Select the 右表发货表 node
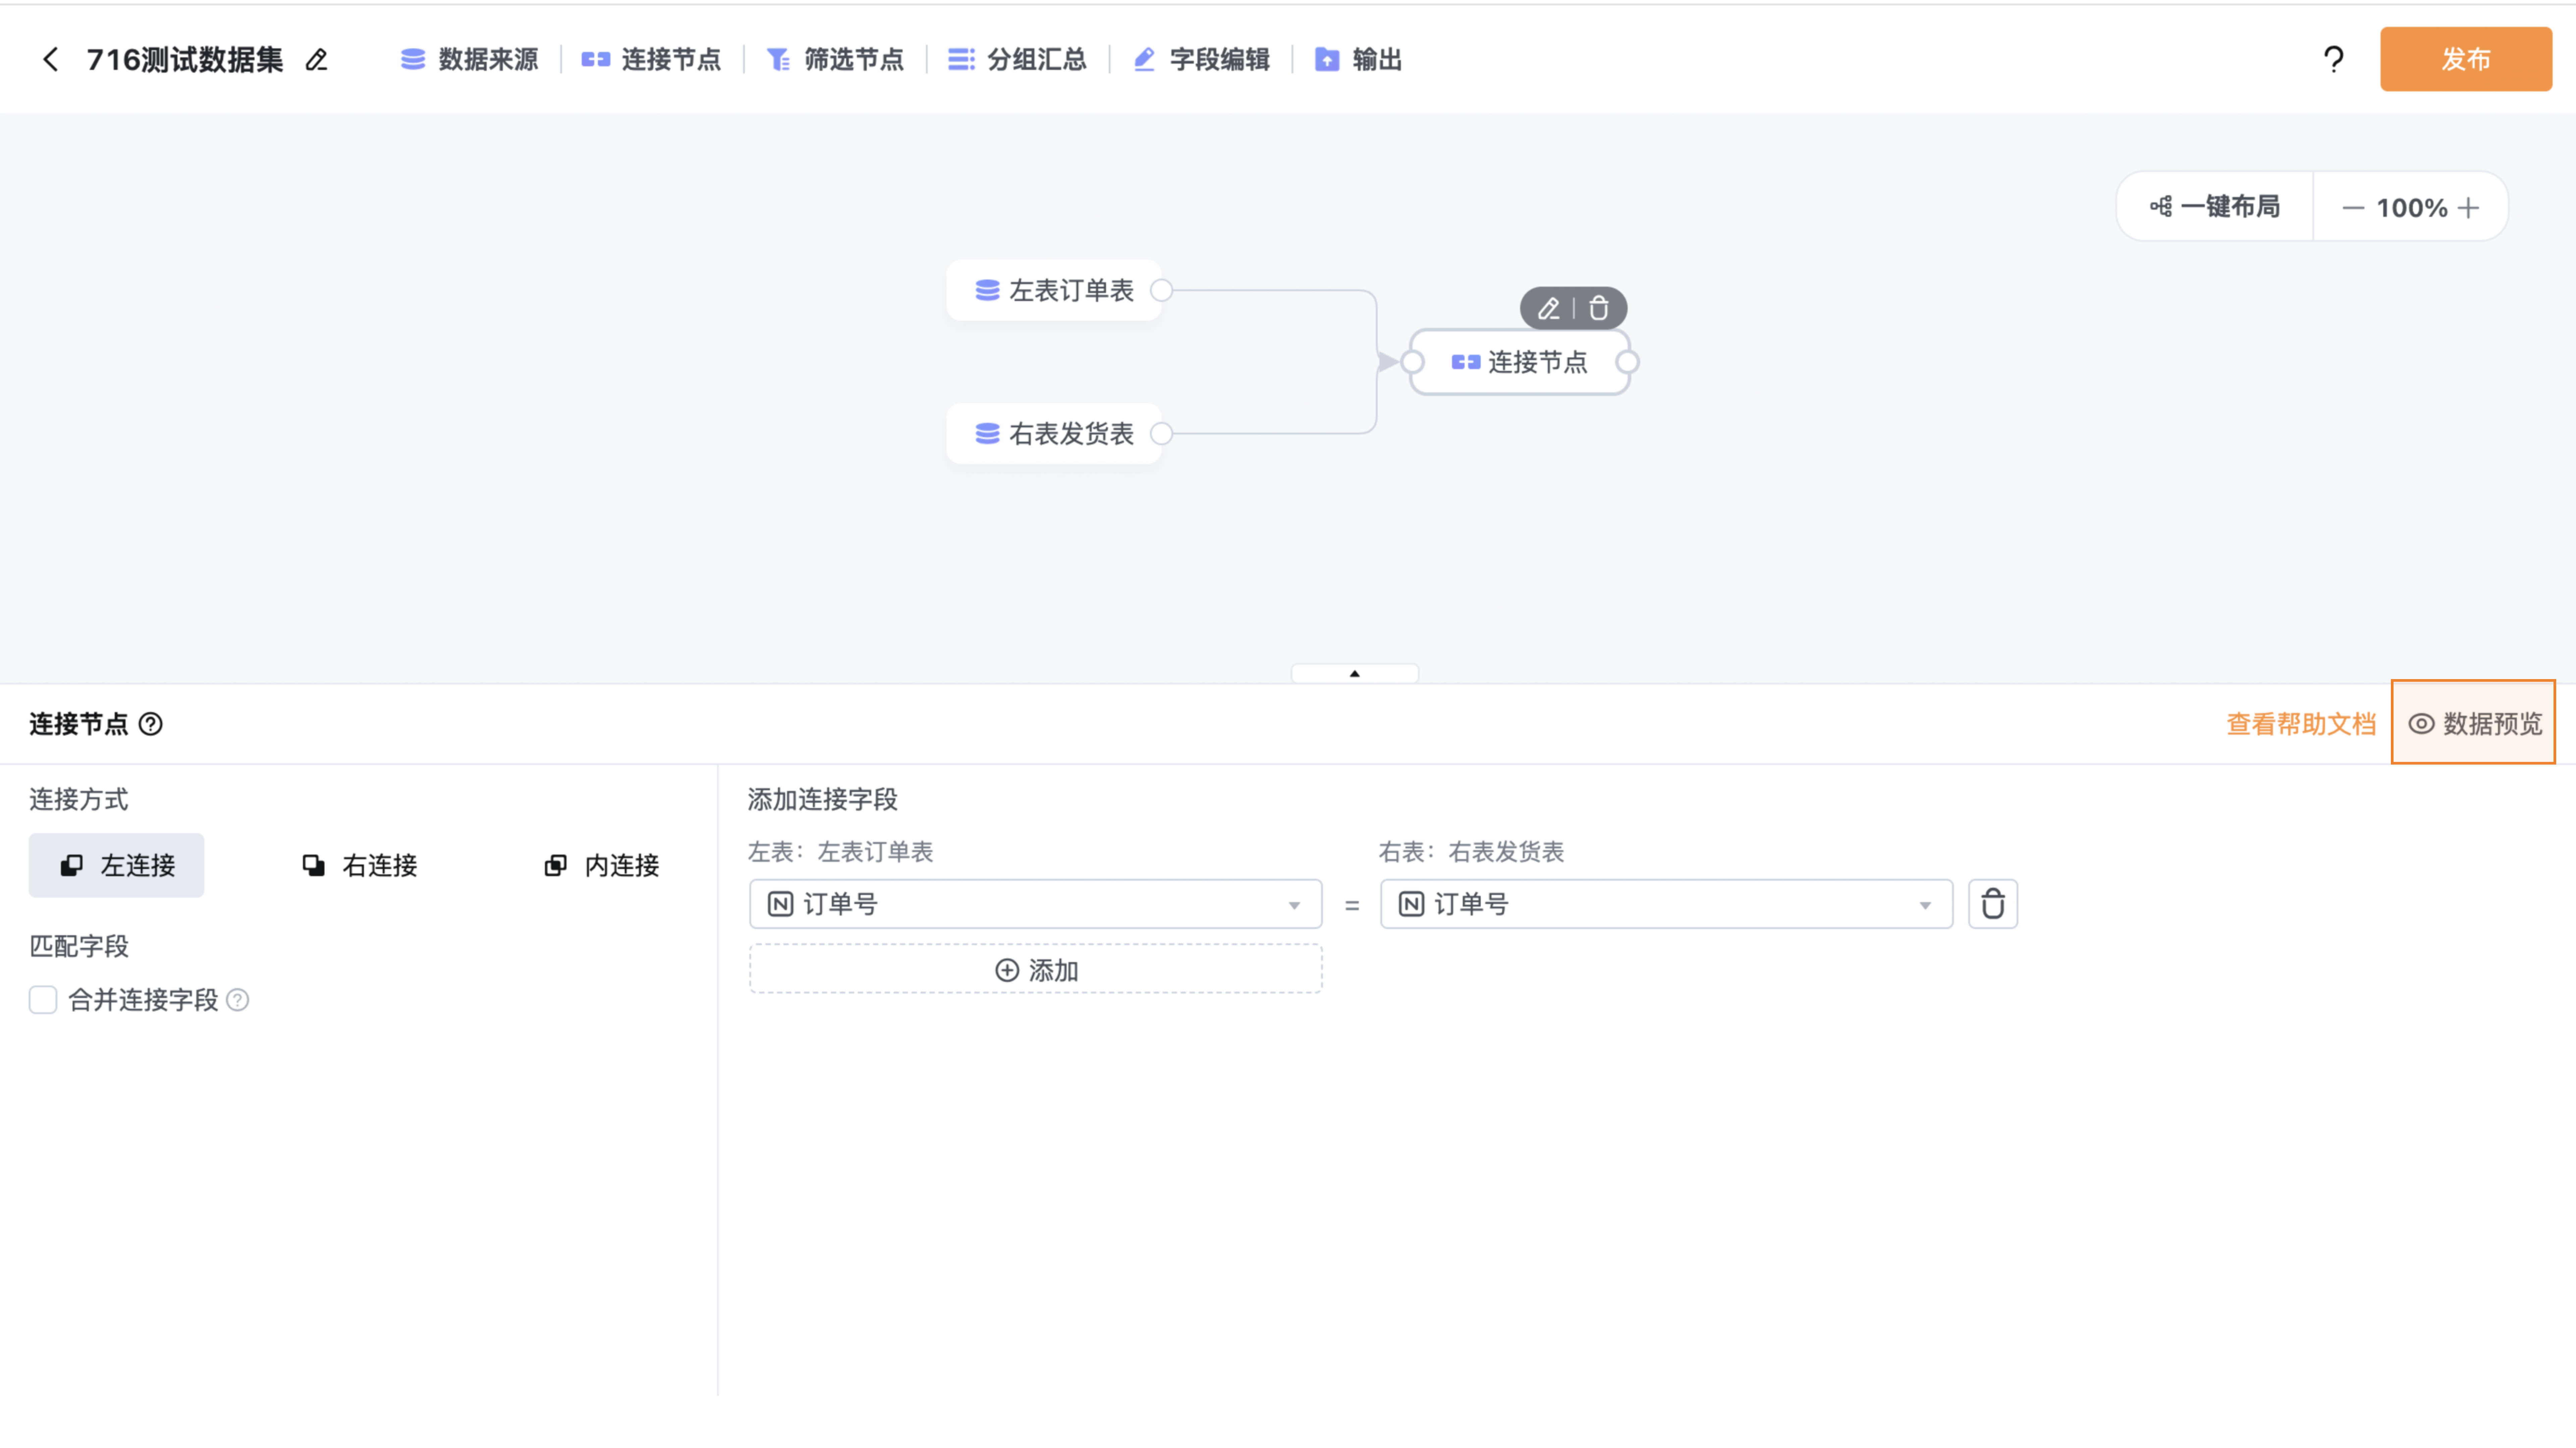Image resolution: width=2576 pixels, height=1448 pixels. 1054,434
